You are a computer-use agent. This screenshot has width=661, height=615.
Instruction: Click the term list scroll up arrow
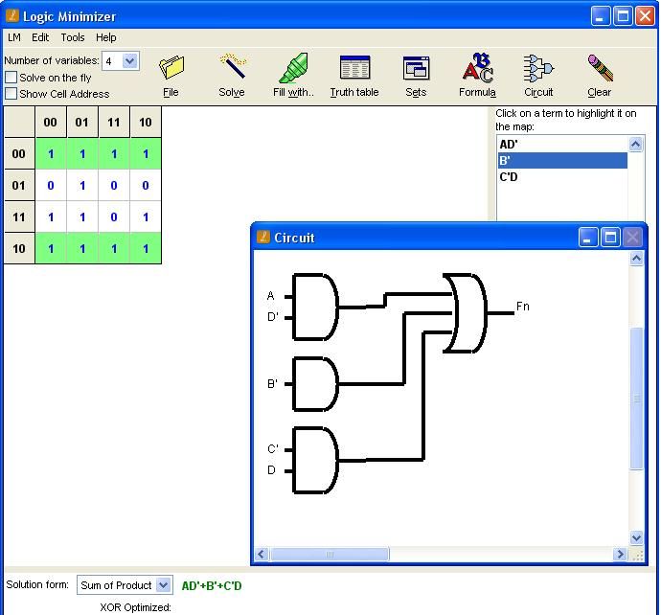click(636, 144)
